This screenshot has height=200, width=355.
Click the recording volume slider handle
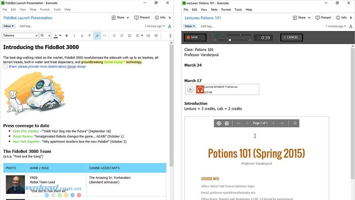230,40
